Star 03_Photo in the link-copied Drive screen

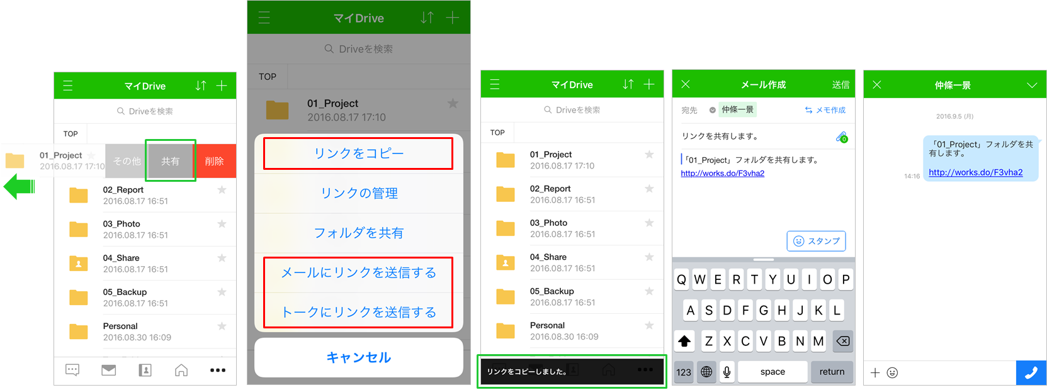(649, 223)
